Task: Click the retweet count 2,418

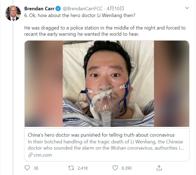Action: pos(82,168)
